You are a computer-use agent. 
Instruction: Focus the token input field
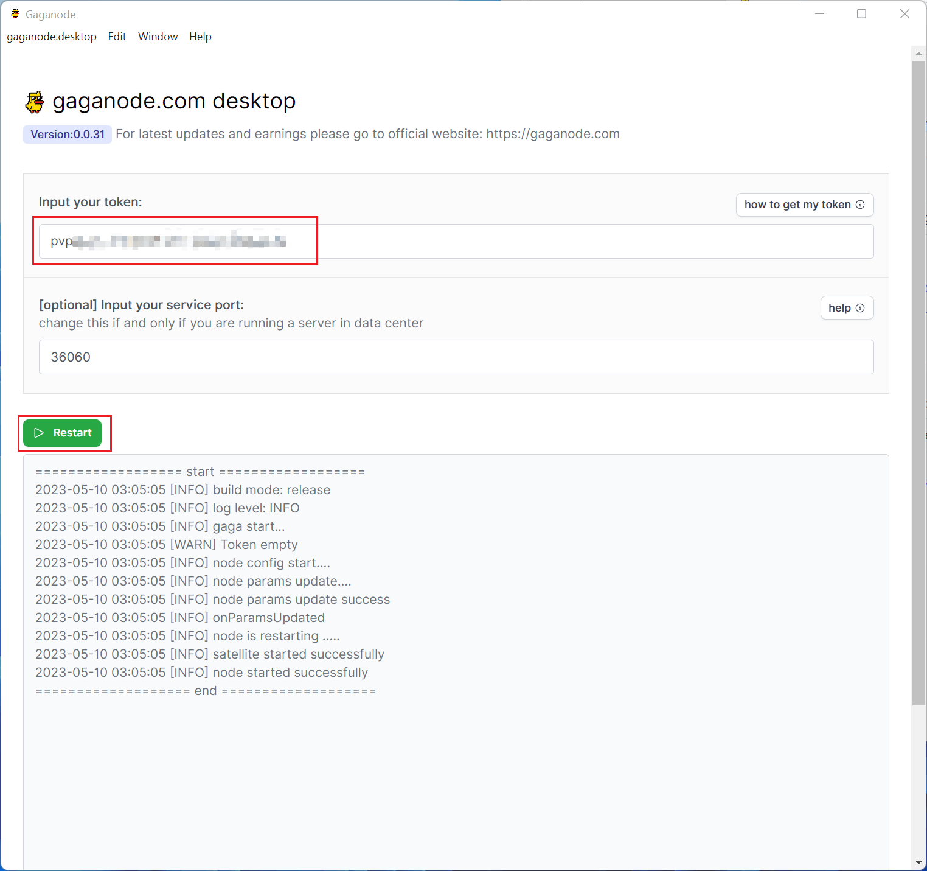tap(547, 242)
